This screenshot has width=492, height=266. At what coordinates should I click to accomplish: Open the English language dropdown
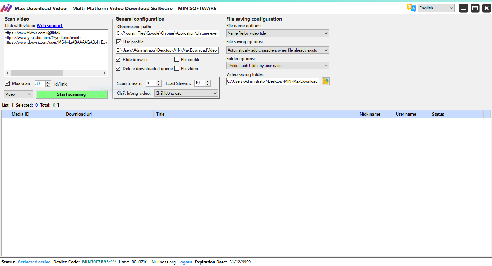click(x=436, y=8)
